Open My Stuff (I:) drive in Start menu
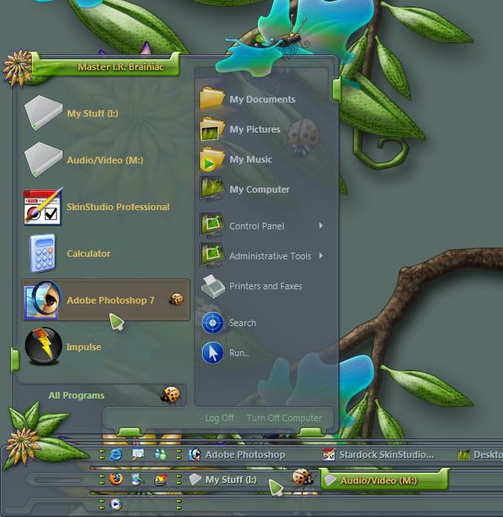This screenshot has height=517, width=503. click(106, 113)
